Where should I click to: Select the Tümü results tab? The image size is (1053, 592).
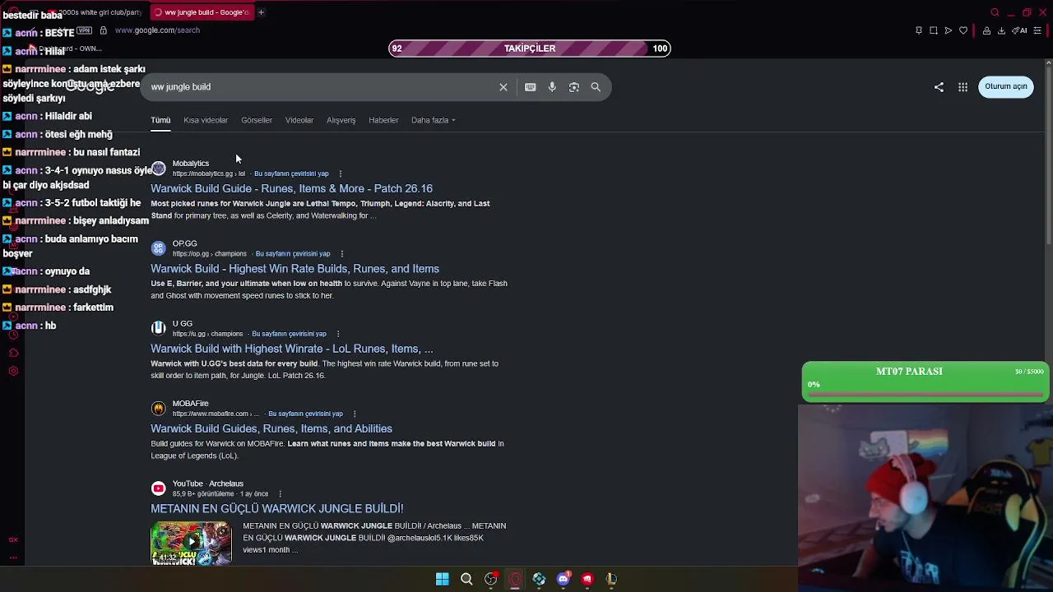point(160,120)
